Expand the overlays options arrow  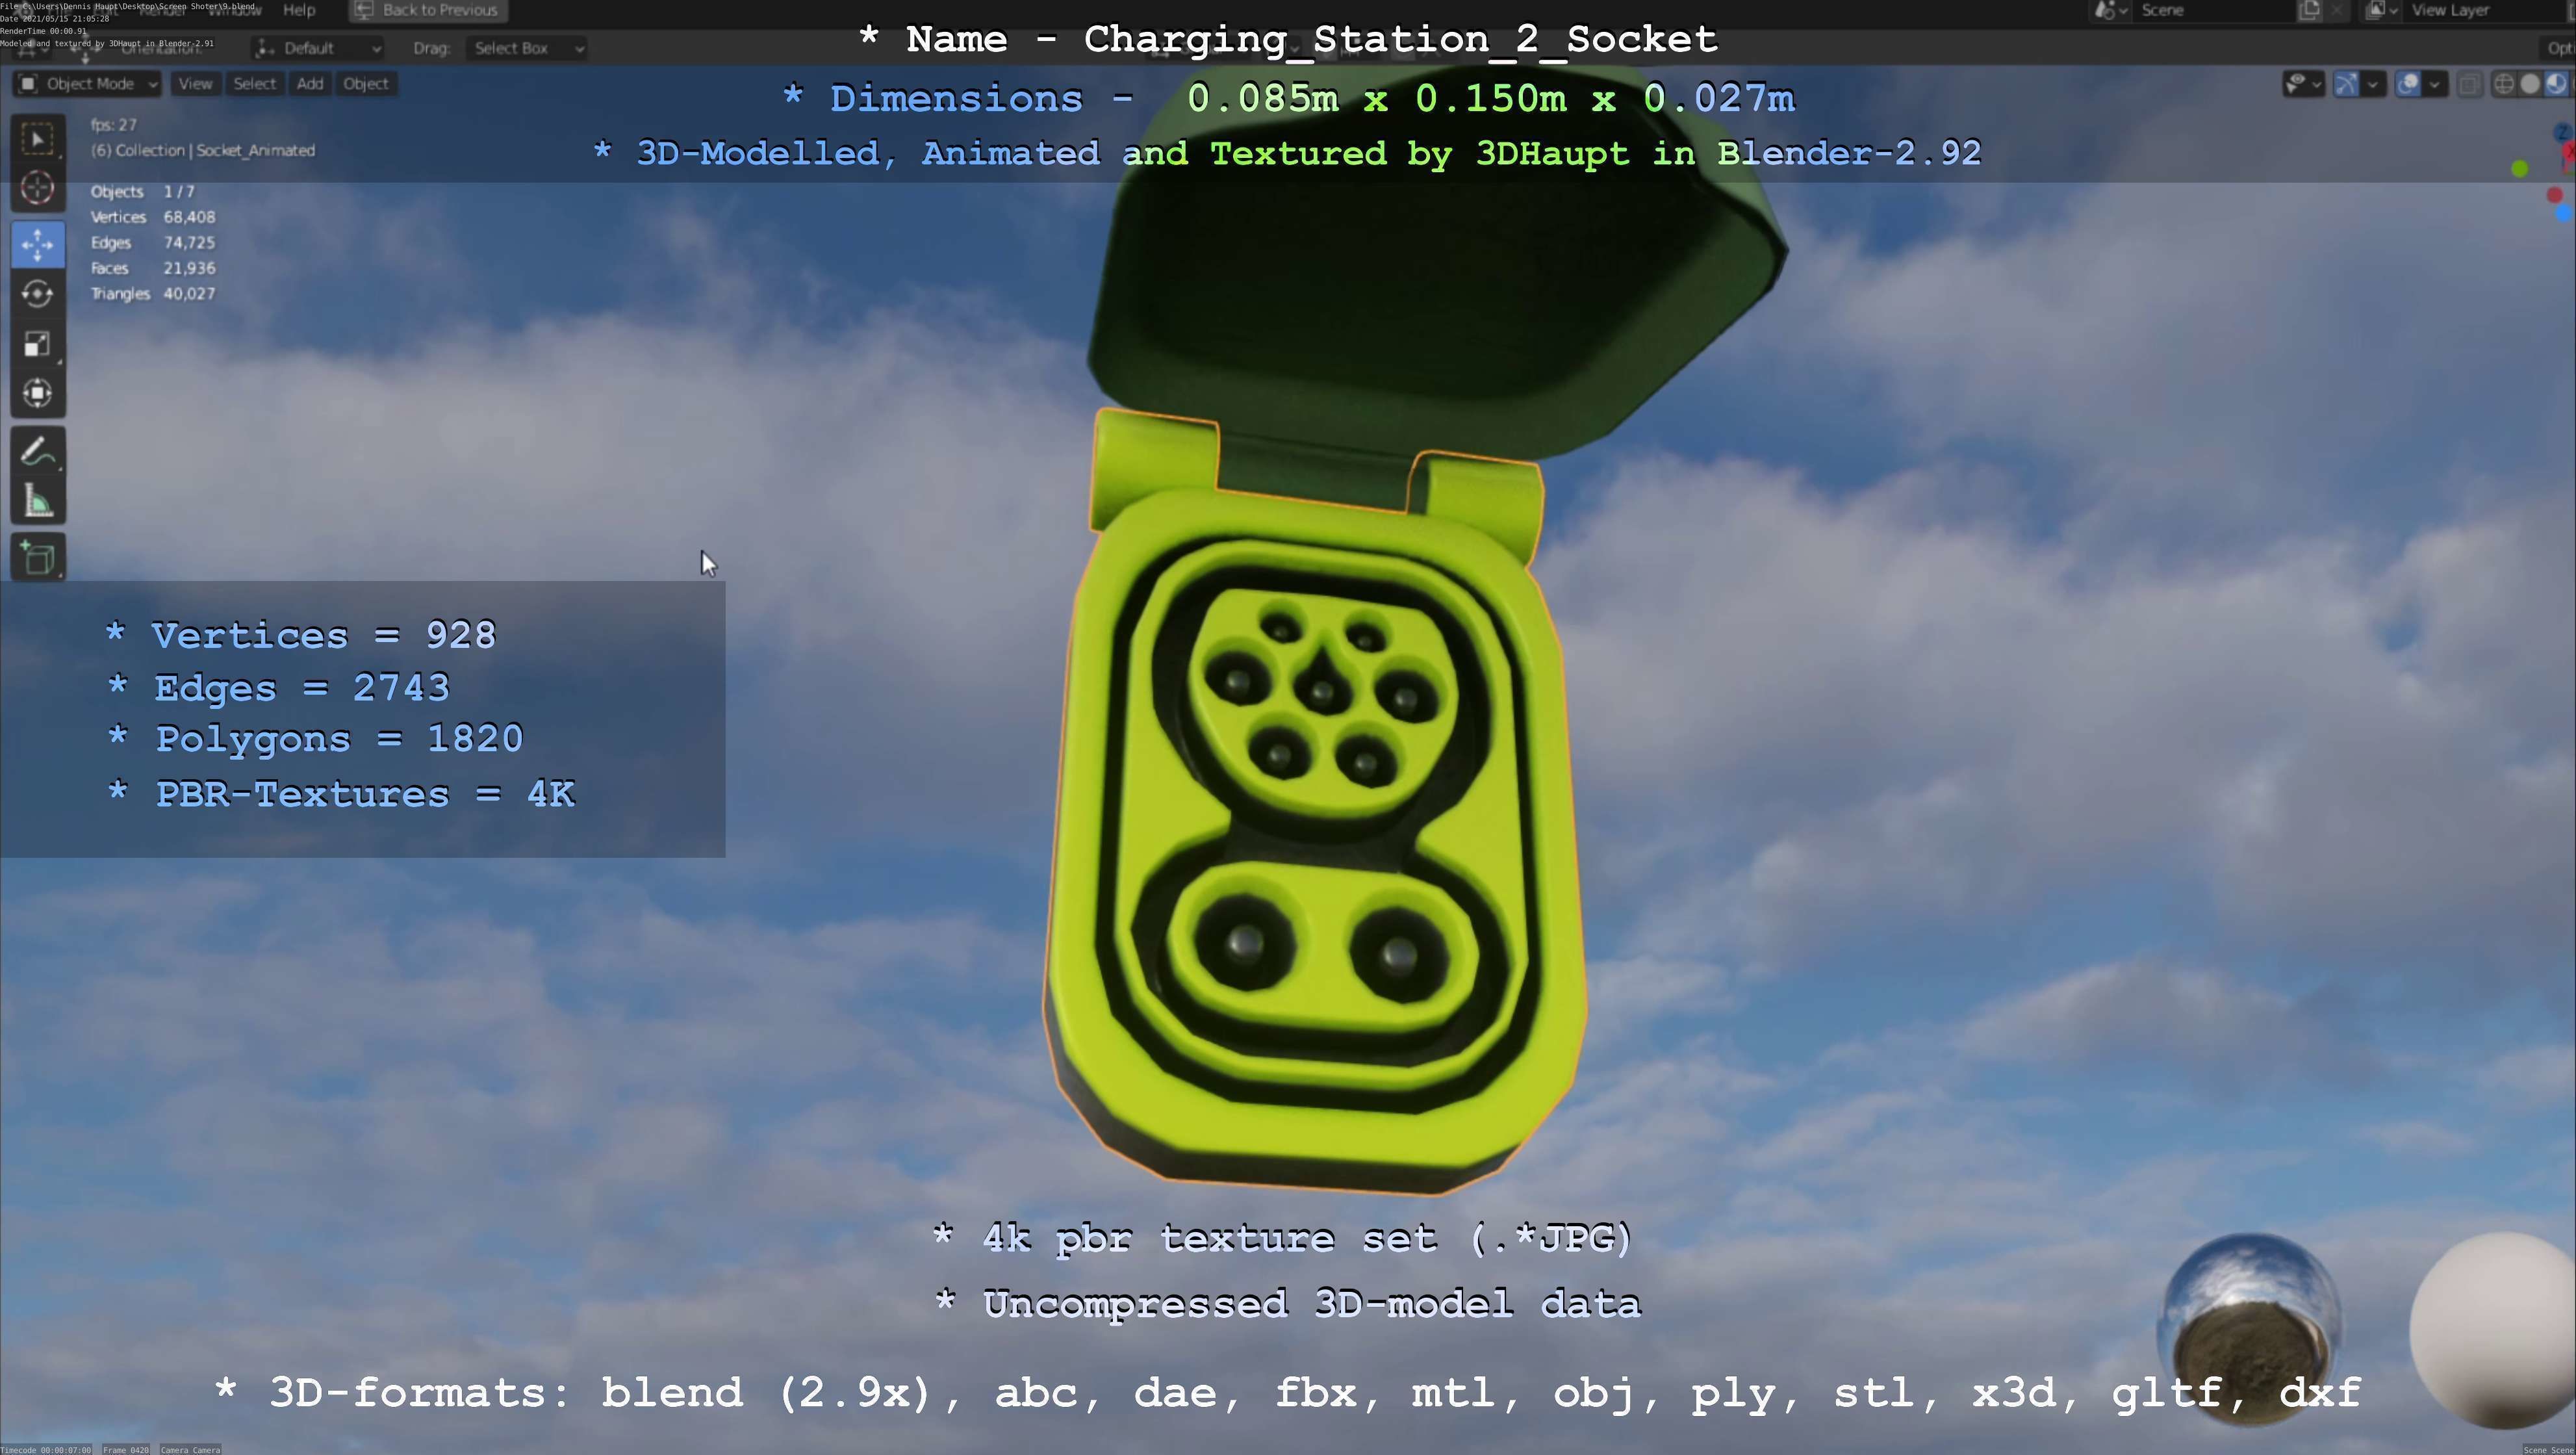(x=2435, y=84)
